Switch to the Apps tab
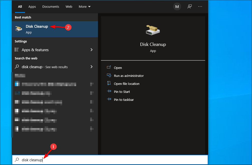This screenshot has width=252, height=165. tap(32, 7)
